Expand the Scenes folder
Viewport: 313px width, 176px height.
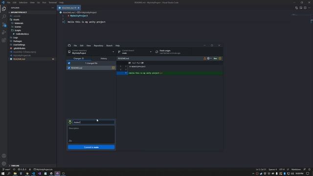[x=18, y=27]
